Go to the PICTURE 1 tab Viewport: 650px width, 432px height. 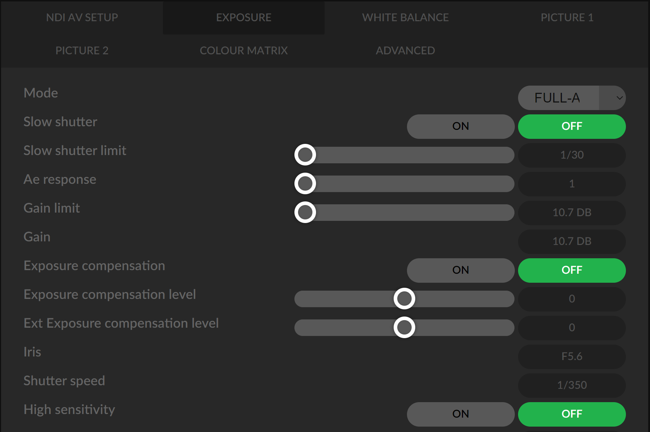click(567, 17)
